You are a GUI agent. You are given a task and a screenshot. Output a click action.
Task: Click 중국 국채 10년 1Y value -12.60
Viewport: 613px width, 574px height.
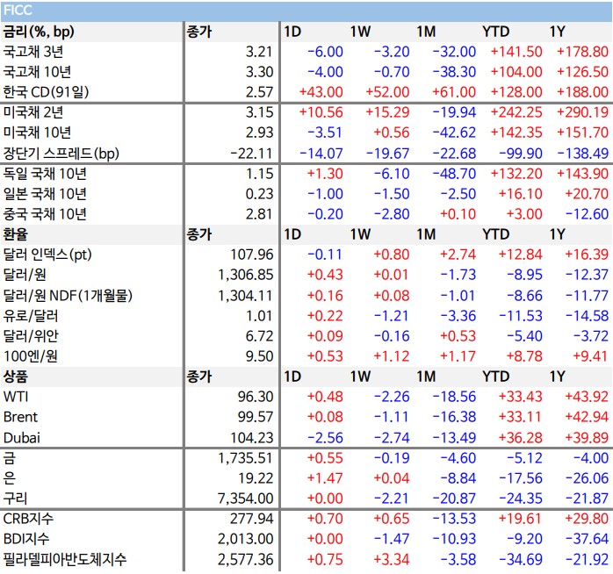point(587,214)
